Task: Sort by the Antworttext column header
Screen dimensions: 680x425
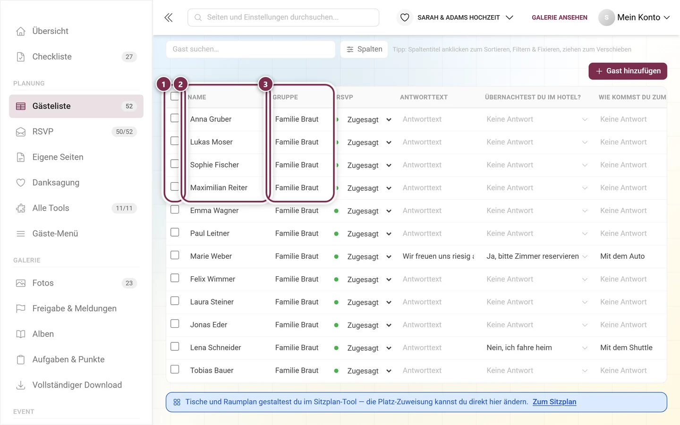Action: (424, 97)
